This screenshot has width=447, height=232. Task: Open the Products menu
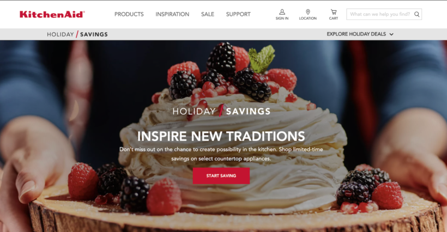129,14
